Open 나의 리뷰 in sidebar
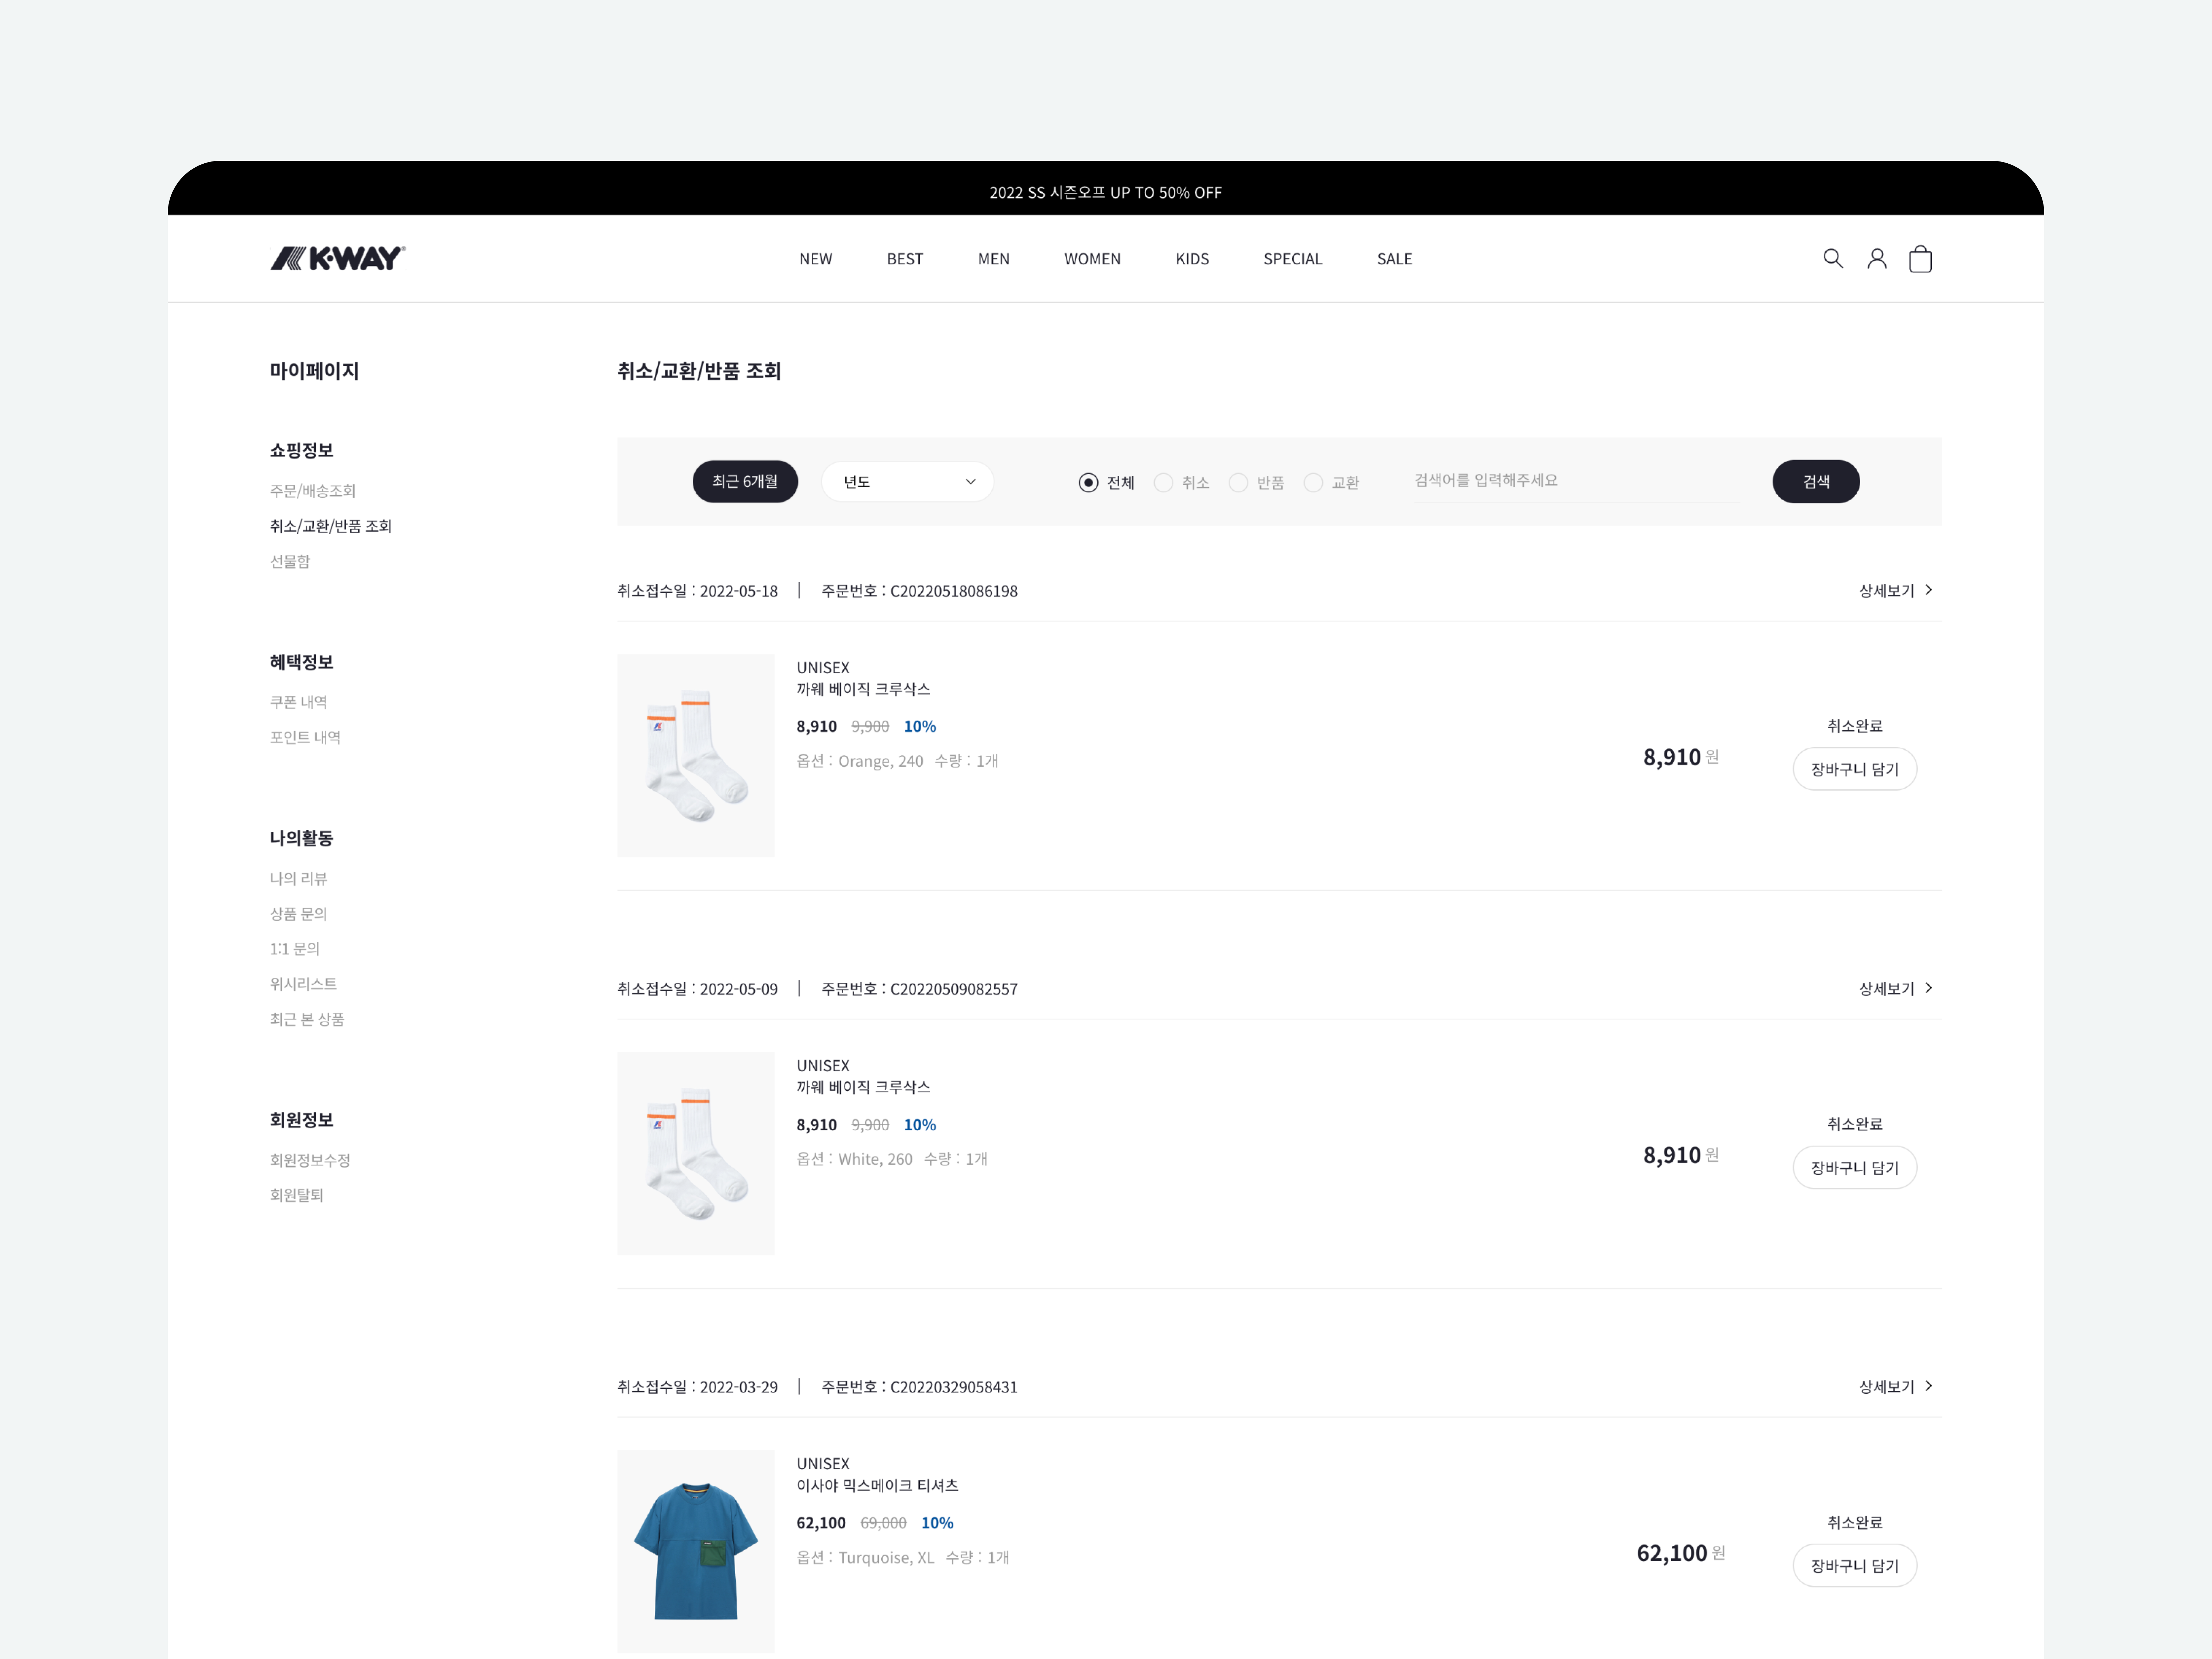This screenshot has width=2212, height=1659. (299, 878)
